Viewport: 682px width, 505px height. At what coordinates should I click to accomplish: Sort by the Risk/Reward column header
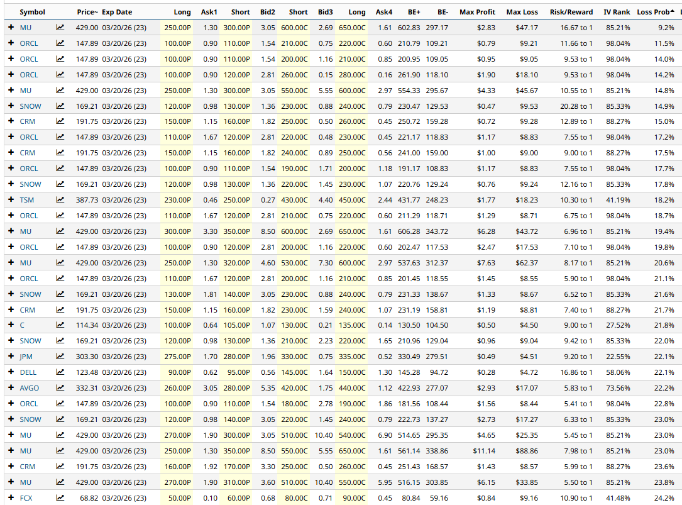point(571,12)
